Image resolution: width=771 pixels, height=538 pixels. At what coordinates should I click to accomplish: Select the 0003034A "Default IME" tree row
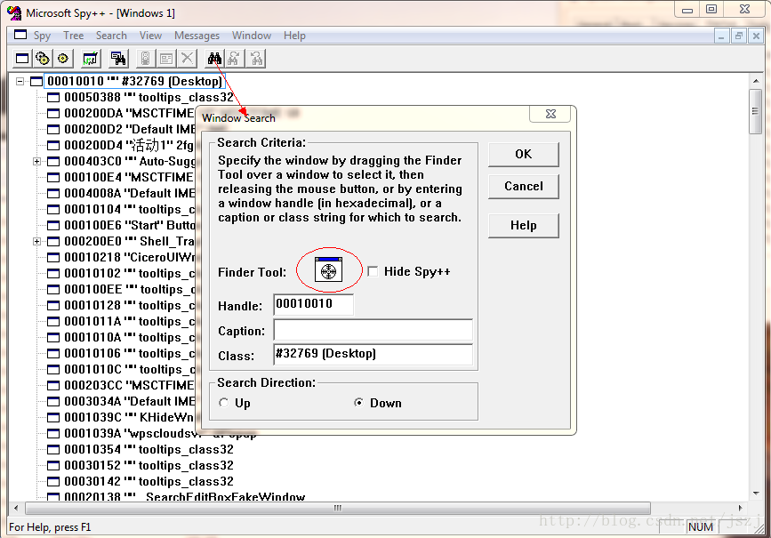pyautogui.click(x=129, y=401)
